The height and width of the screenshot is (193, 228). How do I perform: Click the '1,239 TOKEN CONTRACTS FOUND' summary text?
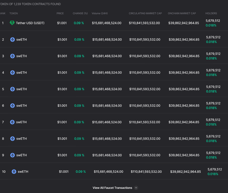37,4
